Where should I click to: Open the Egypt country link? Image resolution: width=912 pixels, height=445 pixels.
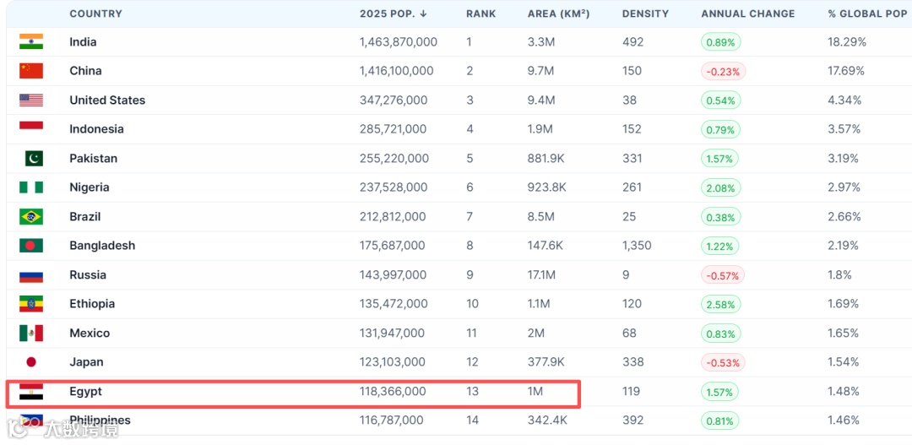point(85,392)
